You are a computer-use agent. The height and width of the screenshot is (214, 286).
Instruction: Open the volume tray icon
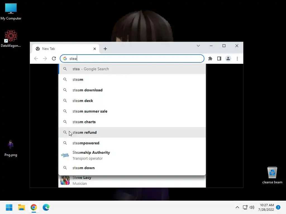[252, 207]
